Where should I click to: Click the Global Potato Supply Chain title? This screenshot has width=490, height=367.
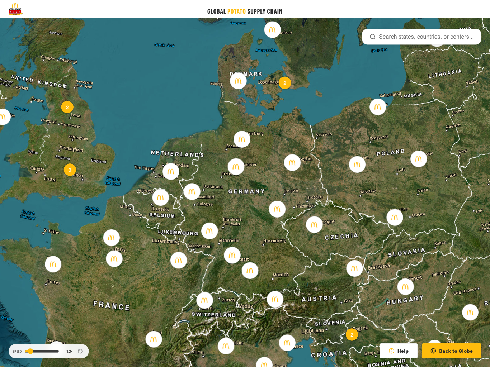[245, 11]
